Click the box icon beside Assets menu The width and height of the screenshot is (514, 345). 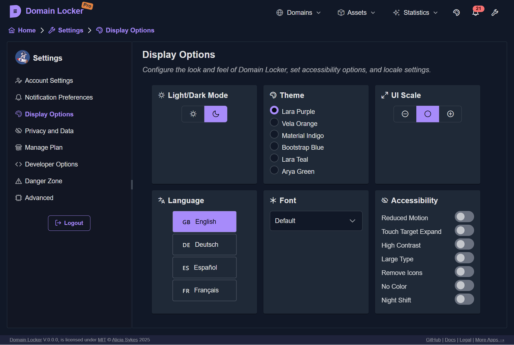[341, 13]
